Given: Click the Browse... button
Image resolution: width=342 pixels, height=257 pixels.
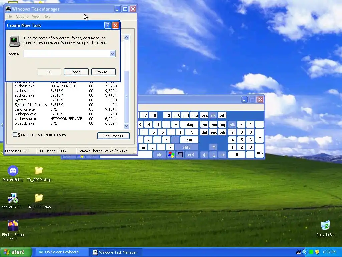Looking at the screenshot, I should (103, 72).
